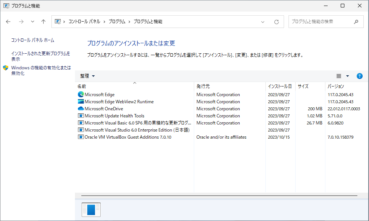Click the 2023/10/15 install date cell

coord(279,137)
